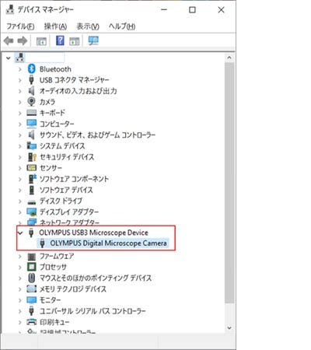Click the OLYMPUS USB3 Microscope Device icon
The height and width of the screenshot is (350, 311).
[x=31, y=233]
